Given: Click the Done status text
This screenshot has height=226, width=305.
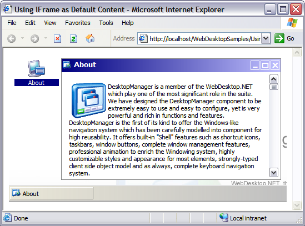Looking at the screenshot, I should 21,218.
